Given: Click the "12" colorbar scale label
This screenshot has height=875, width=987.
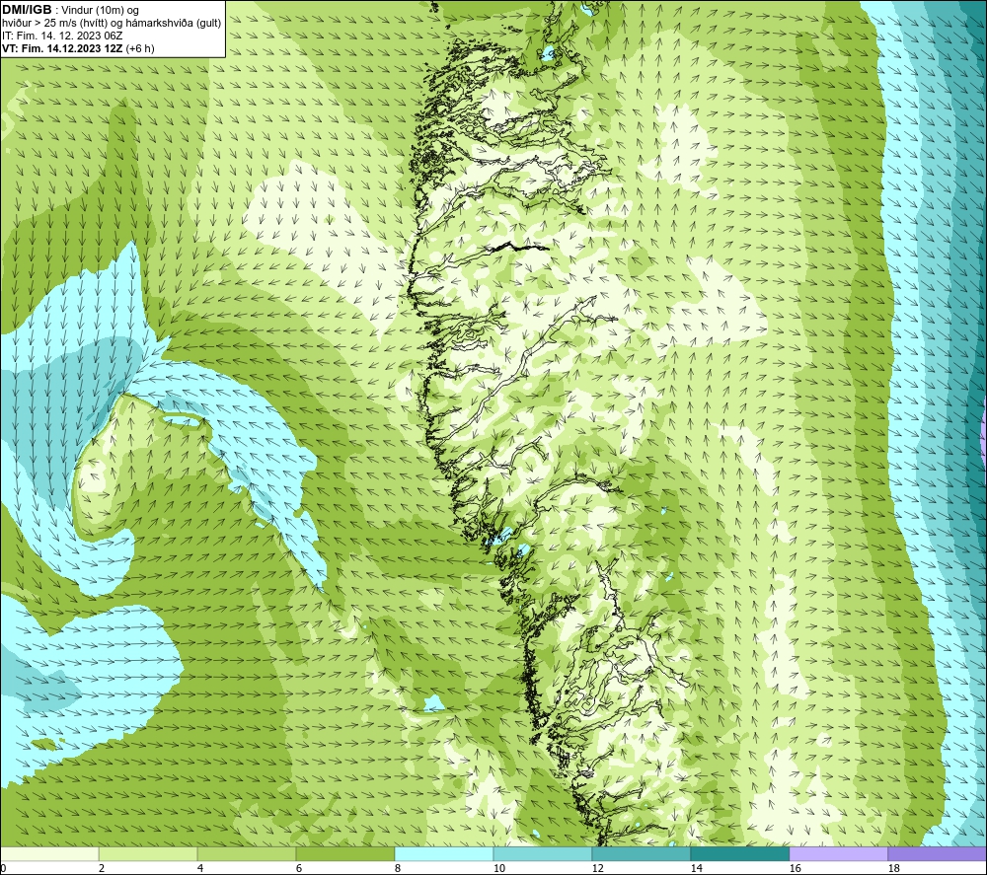Looking at the screenshot, I should tap(597, 869).
